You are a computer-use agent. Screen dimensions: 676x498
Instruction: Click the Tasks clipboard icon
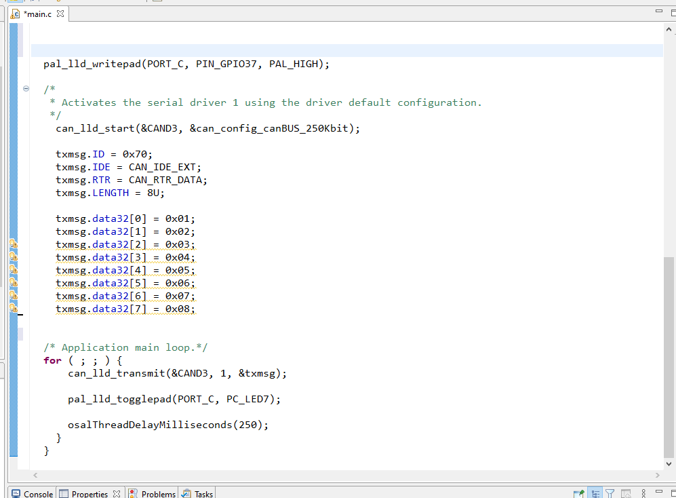(186, 494)
